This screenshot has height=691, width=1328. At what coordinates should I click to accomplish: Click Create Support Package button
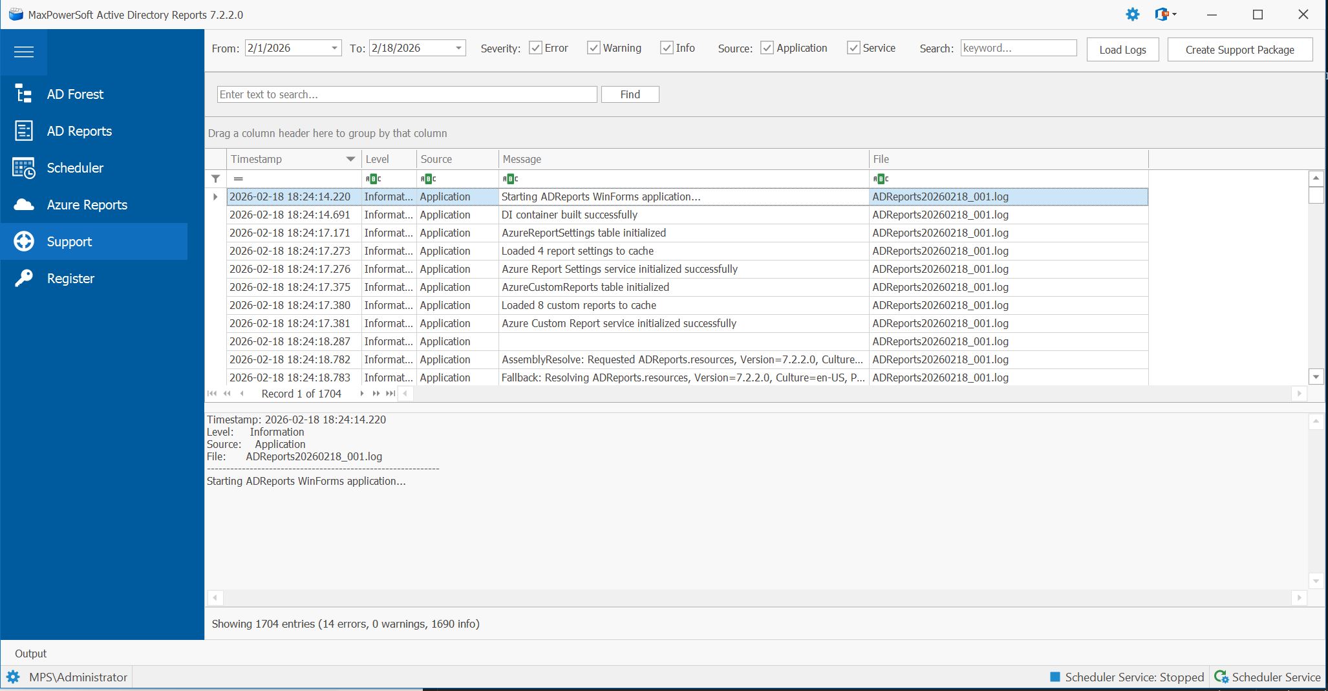pyautogui.click(x=1239, y=50)
